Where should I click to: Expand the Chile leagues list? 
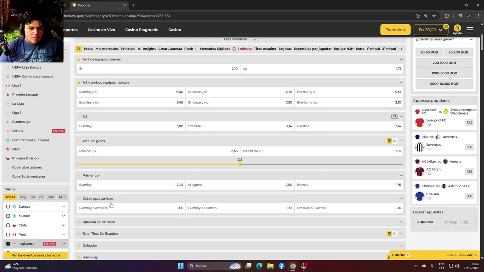(x=63, y=225)
